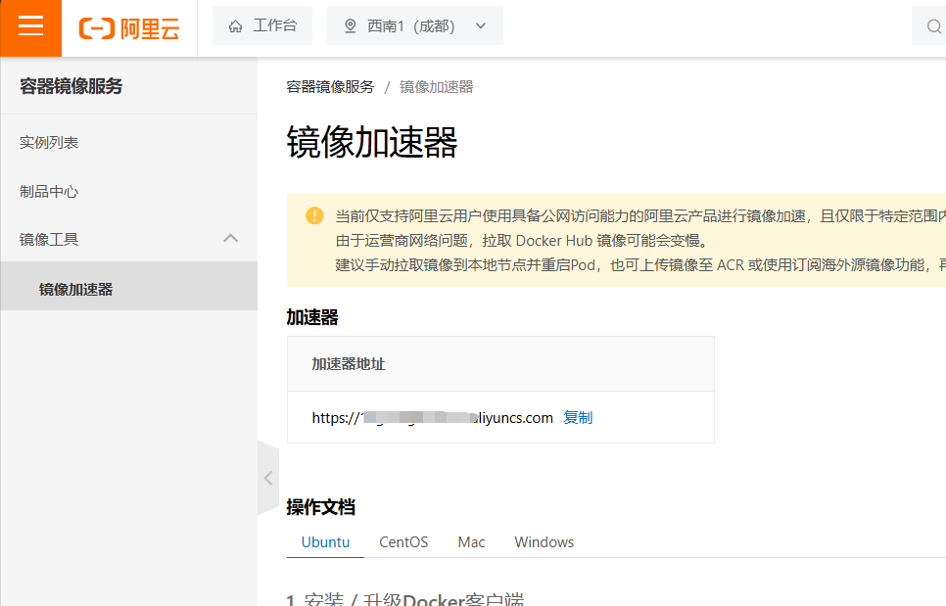Click the 镜像加速器 page title
This screenshot has height=606, width=946.
(x=372, y=143)
